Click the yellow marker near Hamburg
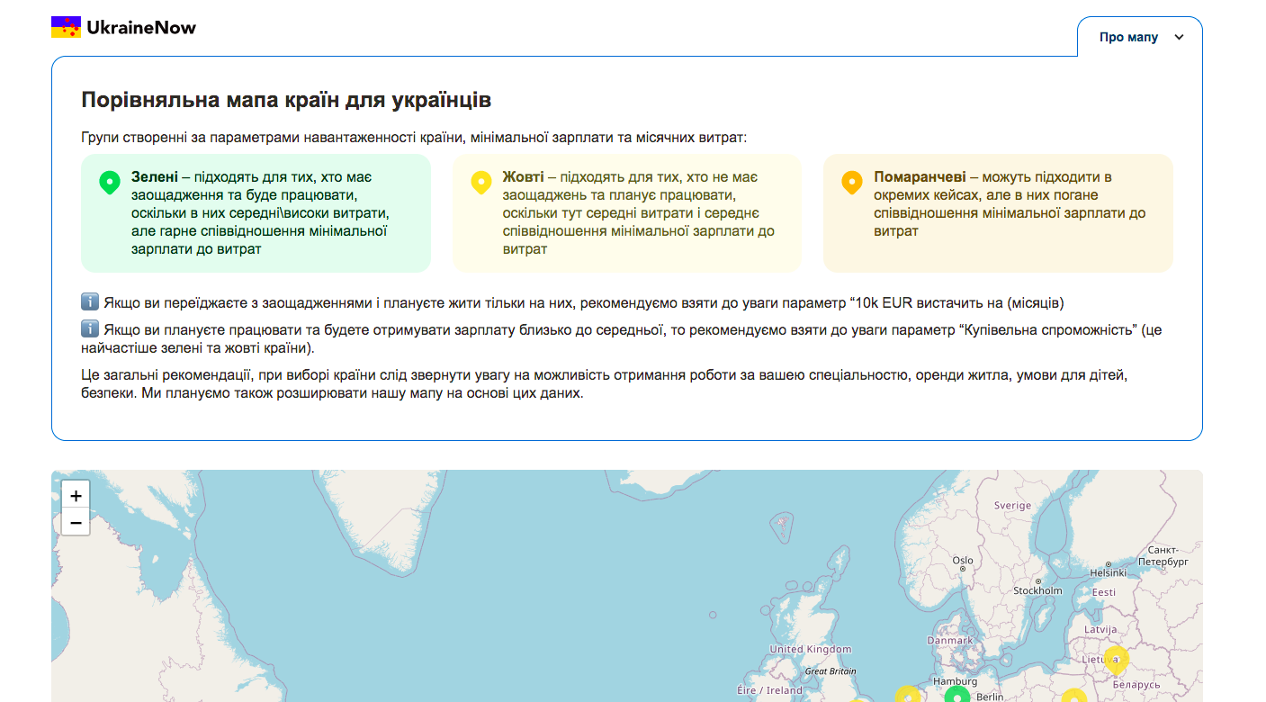This screenshot has width=1266, height=702. coord(909,695)
